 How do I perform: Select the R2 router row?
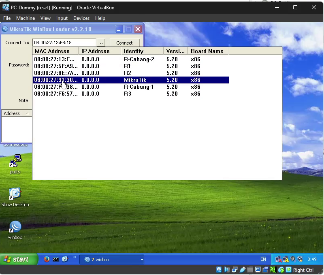click(131, 73)
